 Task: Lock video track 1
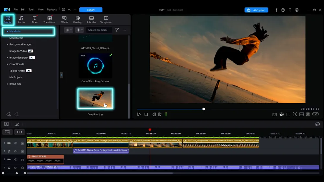[22, 143]
